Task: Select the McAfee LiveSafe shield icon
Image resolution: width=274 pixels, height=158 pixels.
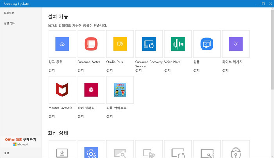Action: coord(62,90)
